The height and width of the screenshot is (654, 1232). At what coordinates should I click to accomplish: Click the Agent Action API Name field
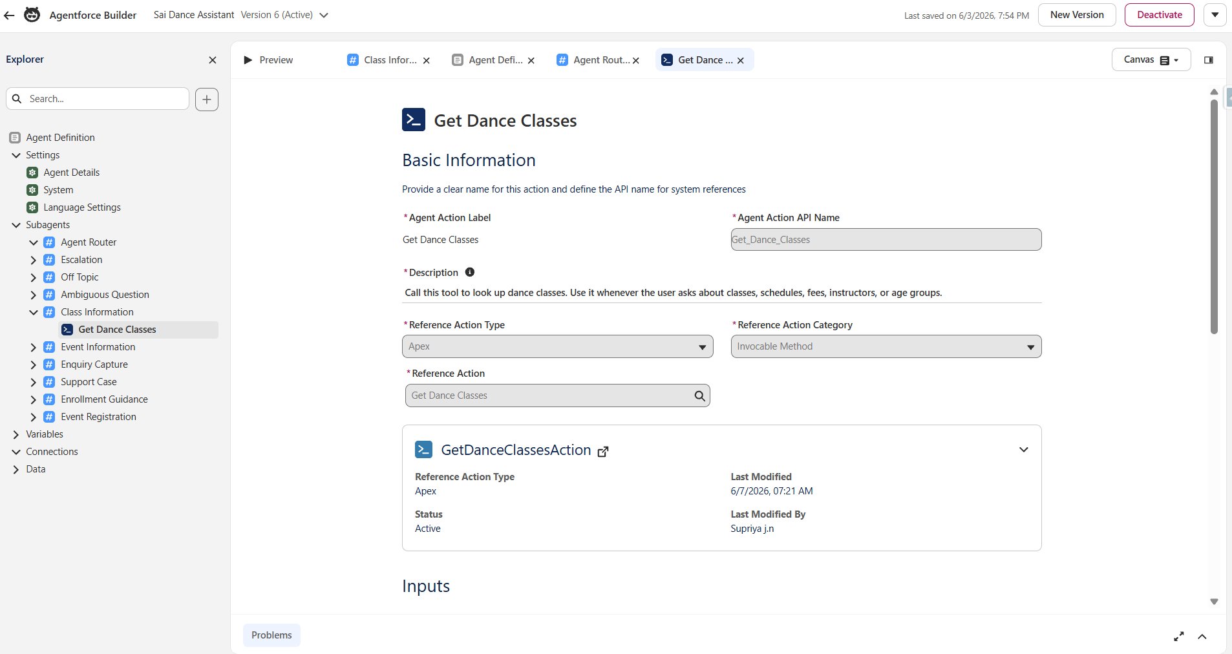tap(886, 240)
